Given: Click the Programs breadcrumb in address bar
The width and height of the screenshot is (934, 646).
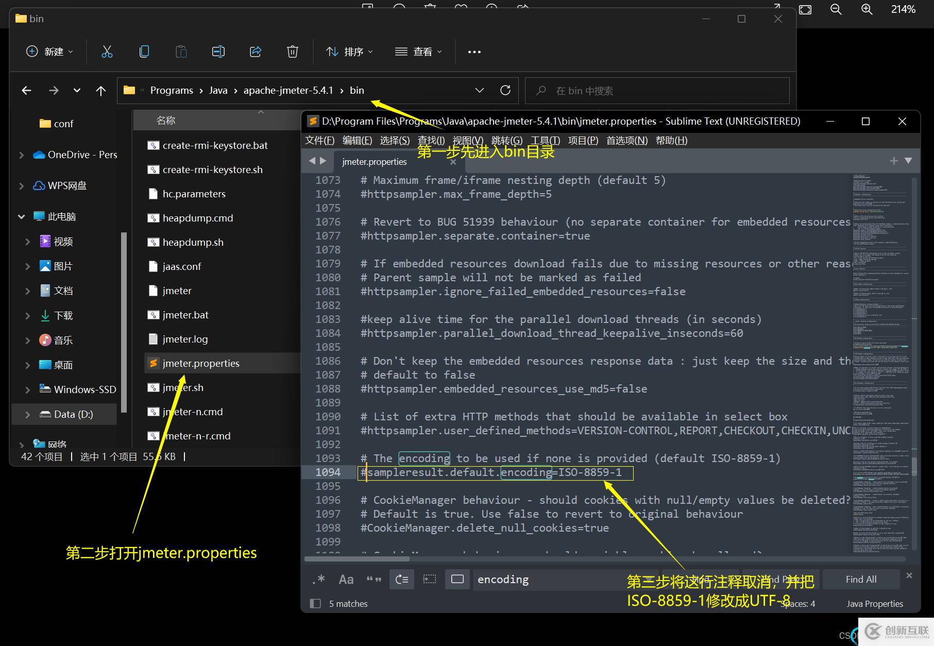Looking at the screenshot, I should [x=172, y=90].
